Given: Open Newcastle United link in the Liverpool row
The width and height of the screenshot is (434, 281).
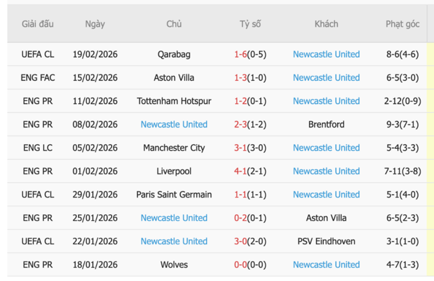Looking at the screenshot, I should tap(326, 171).
